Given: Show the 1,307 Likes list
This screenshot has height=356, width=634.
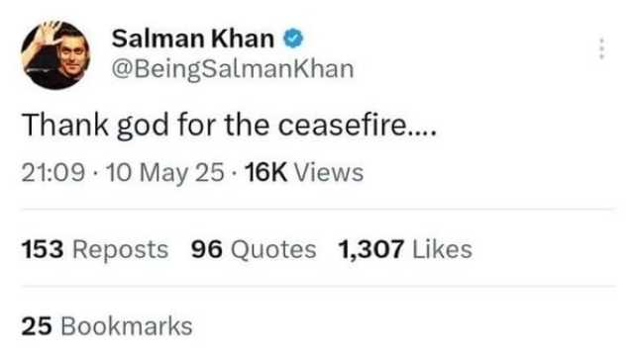Looking at the screenshot, I should (405, 249).
